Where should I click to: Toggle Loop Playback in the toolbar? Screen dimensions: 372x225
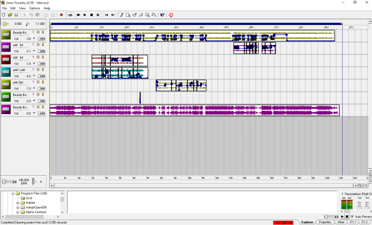point(70,15)
